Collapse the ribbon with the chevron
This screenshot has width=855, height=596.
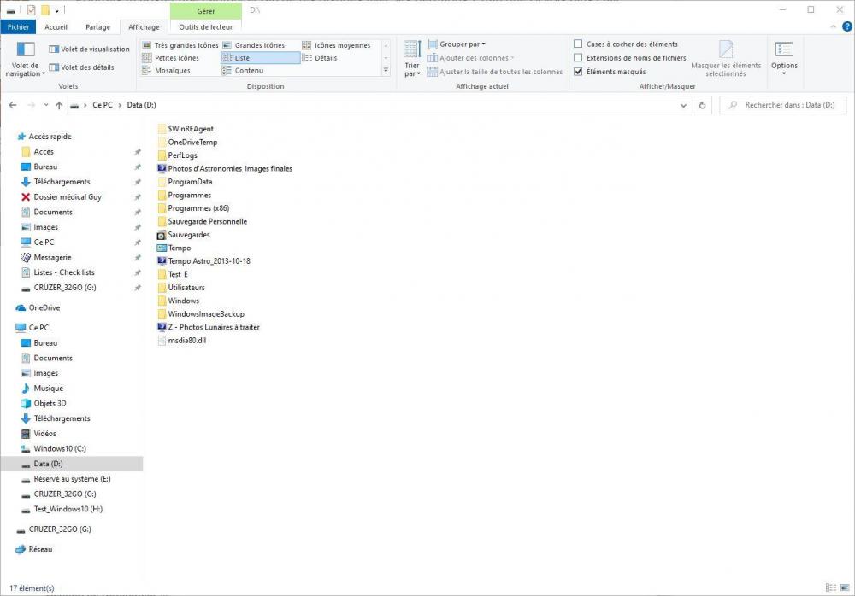(x=833, y=26)
